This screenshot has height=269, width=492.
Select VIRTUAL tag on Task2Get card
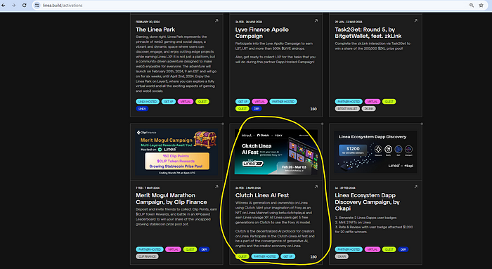click(373, 102)
